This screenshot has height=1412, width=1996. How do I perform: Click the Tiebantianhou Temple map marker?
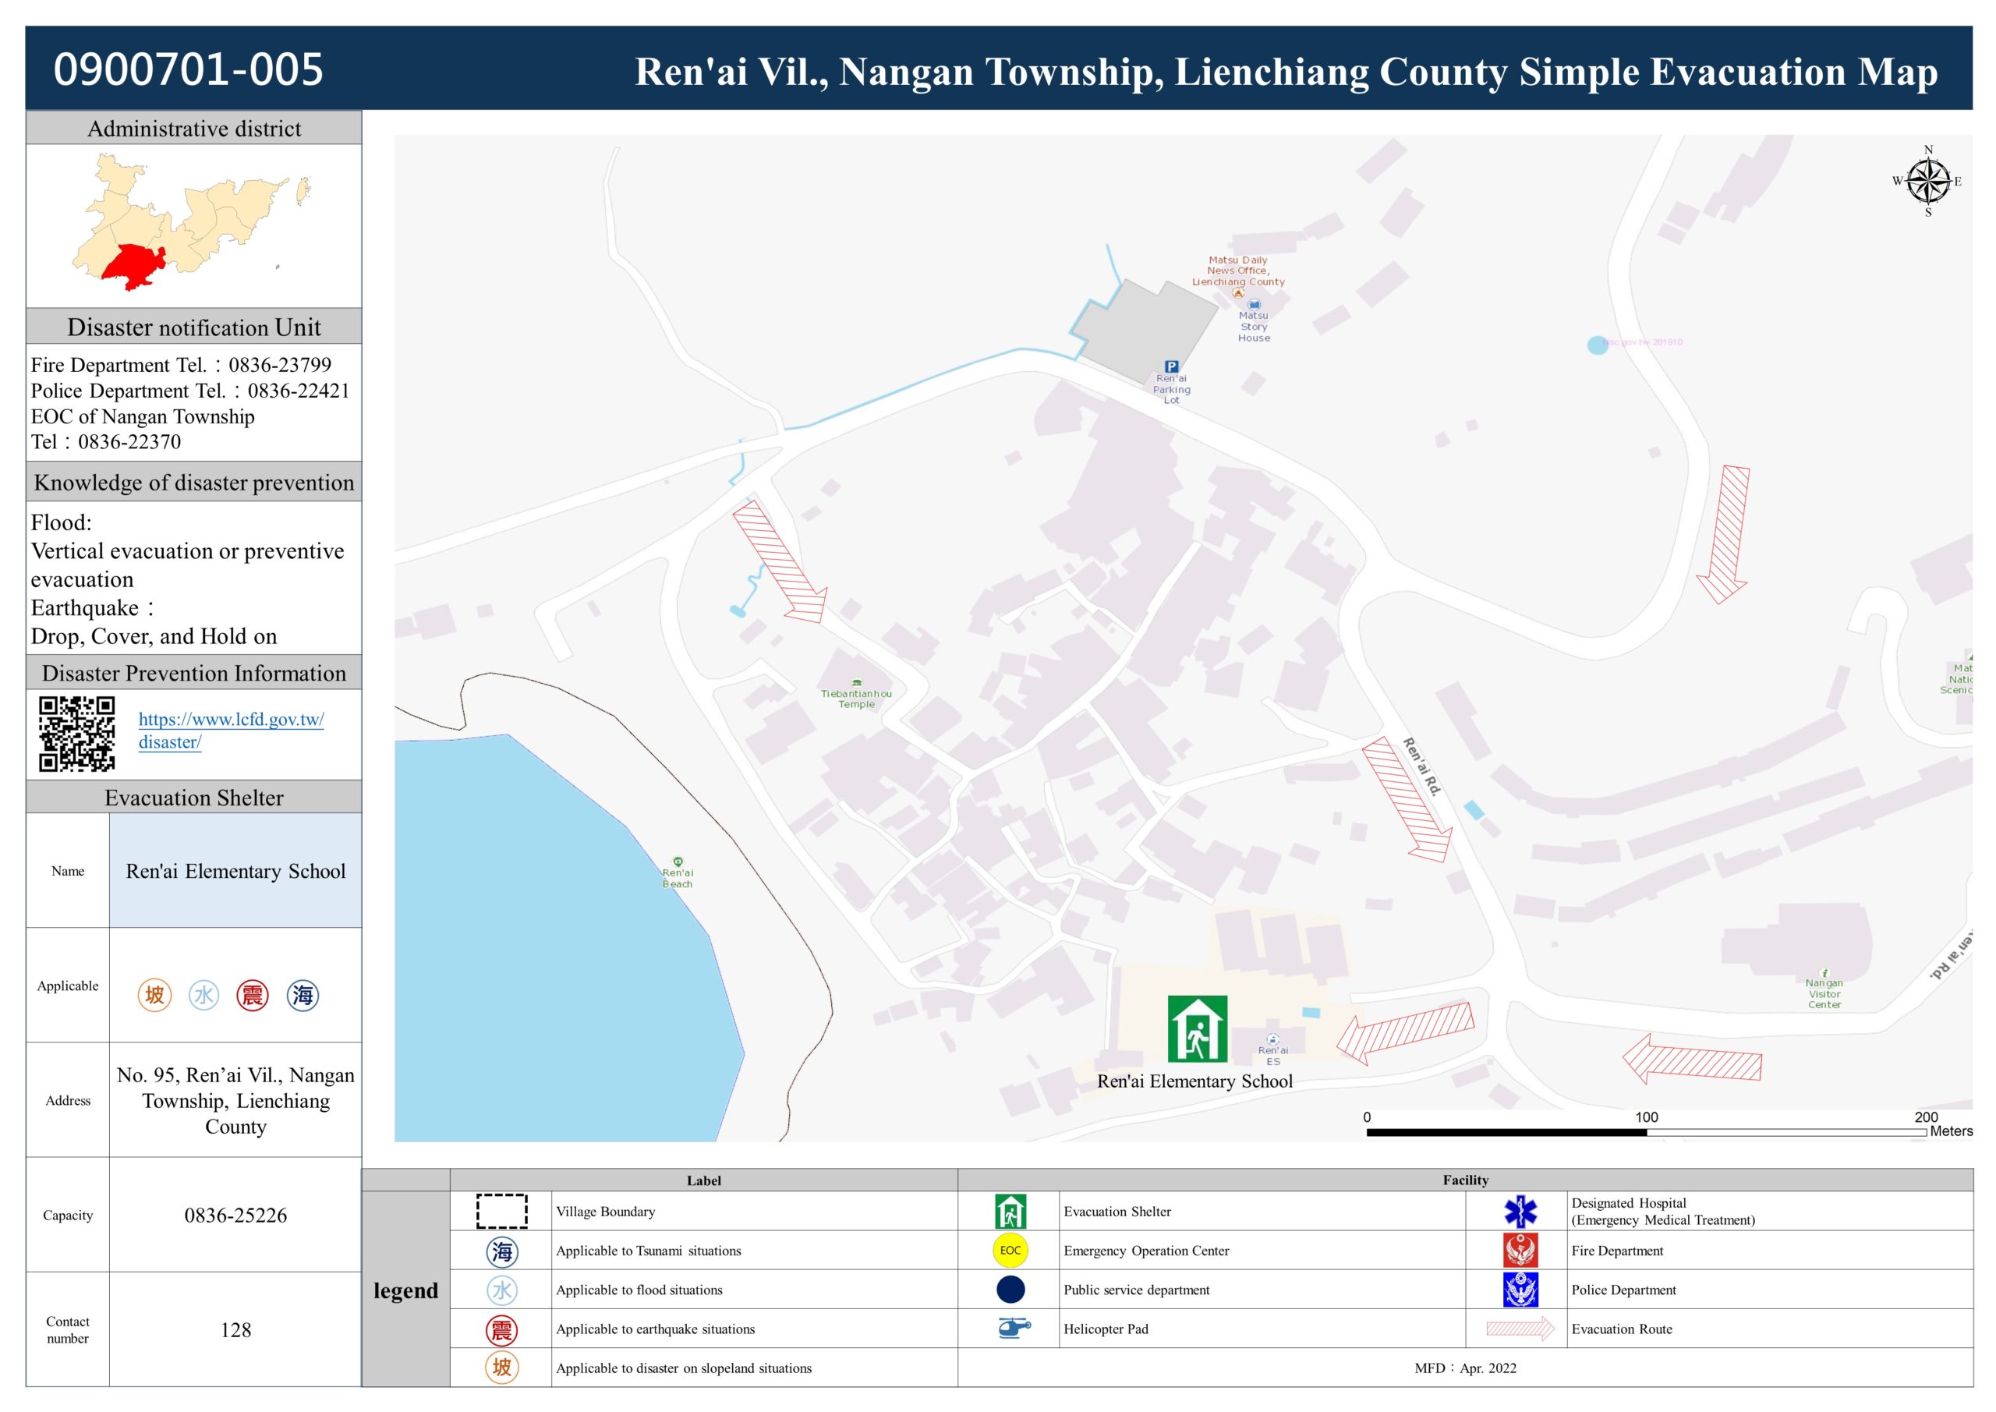coord(856,682)
